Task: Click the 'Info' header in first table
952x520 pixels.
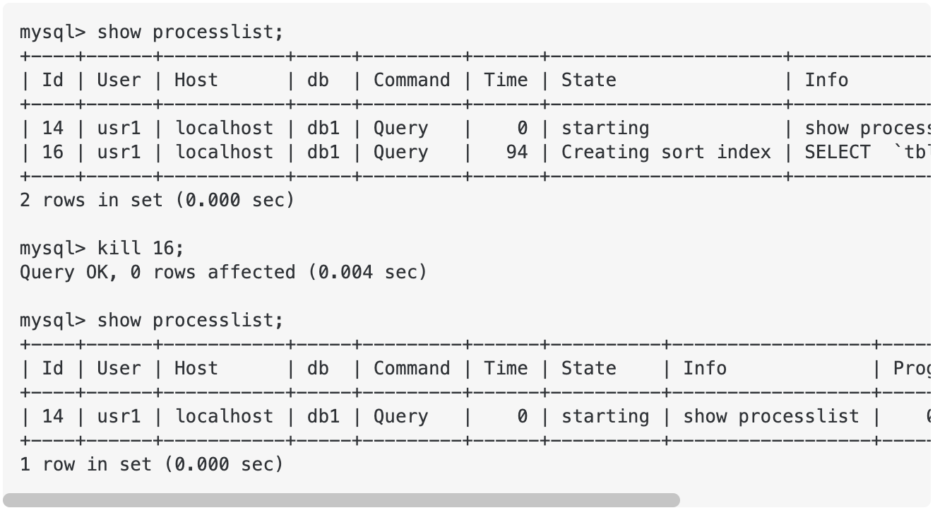Action: (x=826, y=80)
